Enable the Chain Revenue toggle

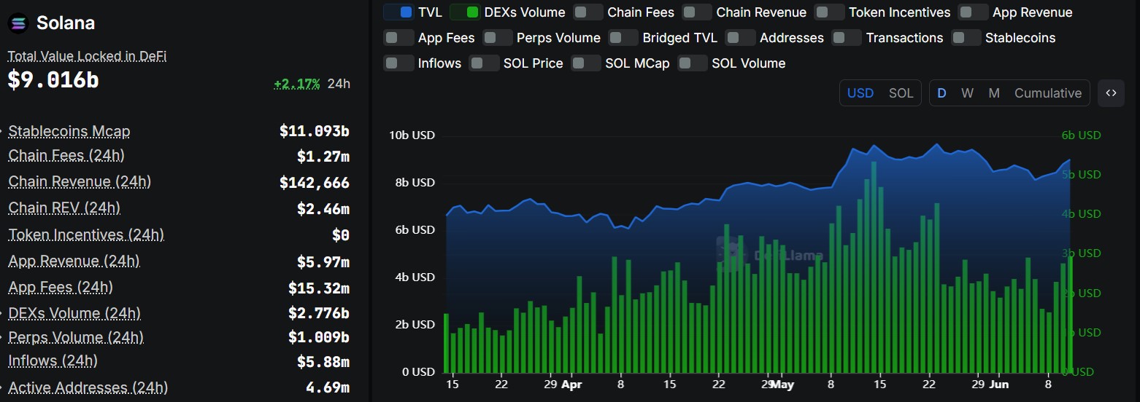[x=697, y=12]
